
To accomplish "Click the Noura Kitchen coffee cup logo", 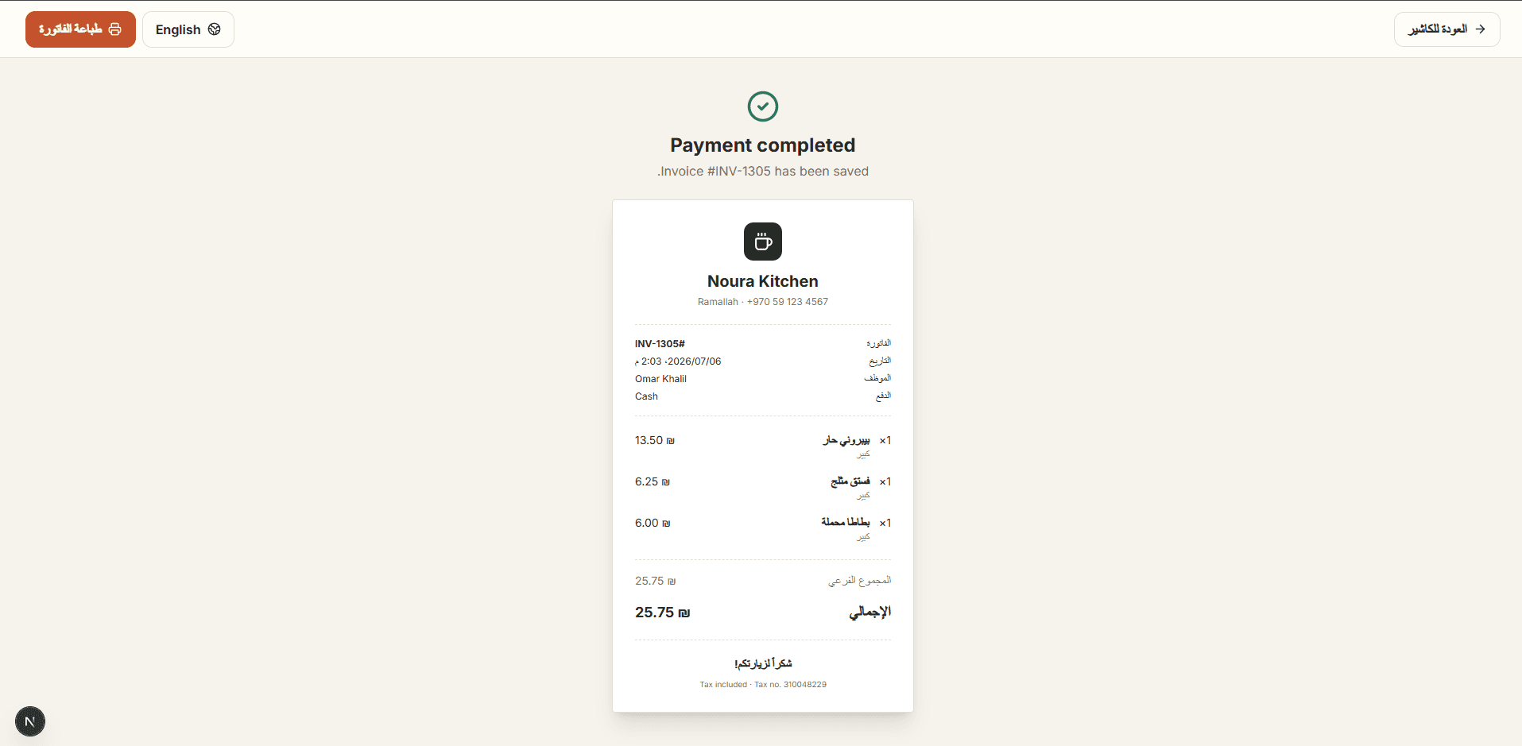I will coord(763,242).
